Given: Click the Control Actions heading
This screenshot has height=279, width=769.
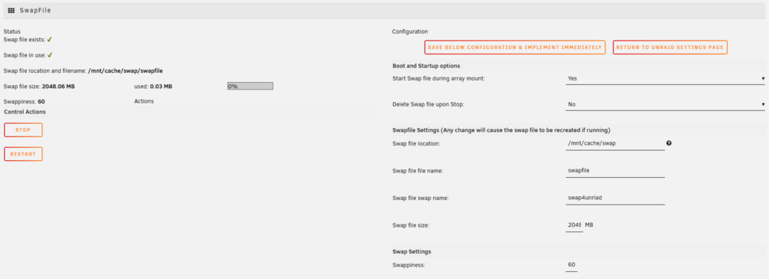Looking at the screenshot, I should (25, 112).
